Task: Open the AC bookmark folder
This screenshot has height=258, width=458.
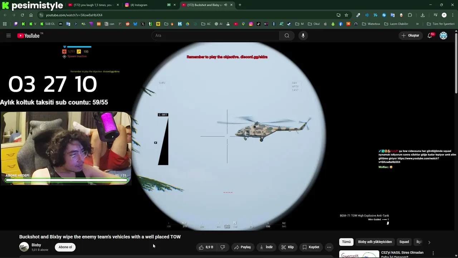Action: [206, 24]
